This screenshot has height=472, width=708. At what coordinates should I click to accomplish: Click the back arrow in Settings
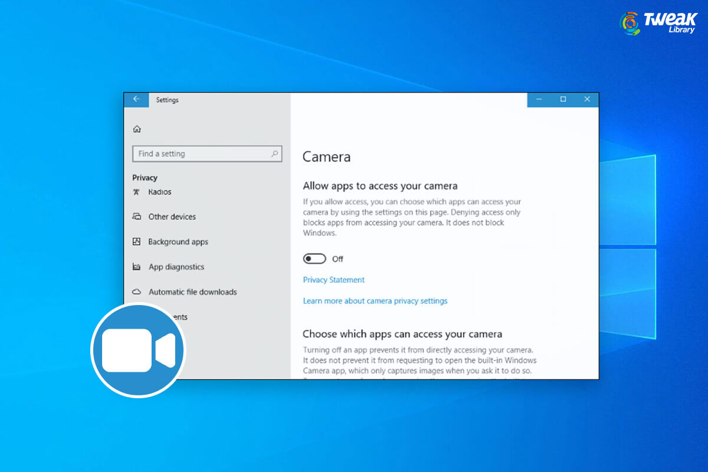[x=136, y=100]
